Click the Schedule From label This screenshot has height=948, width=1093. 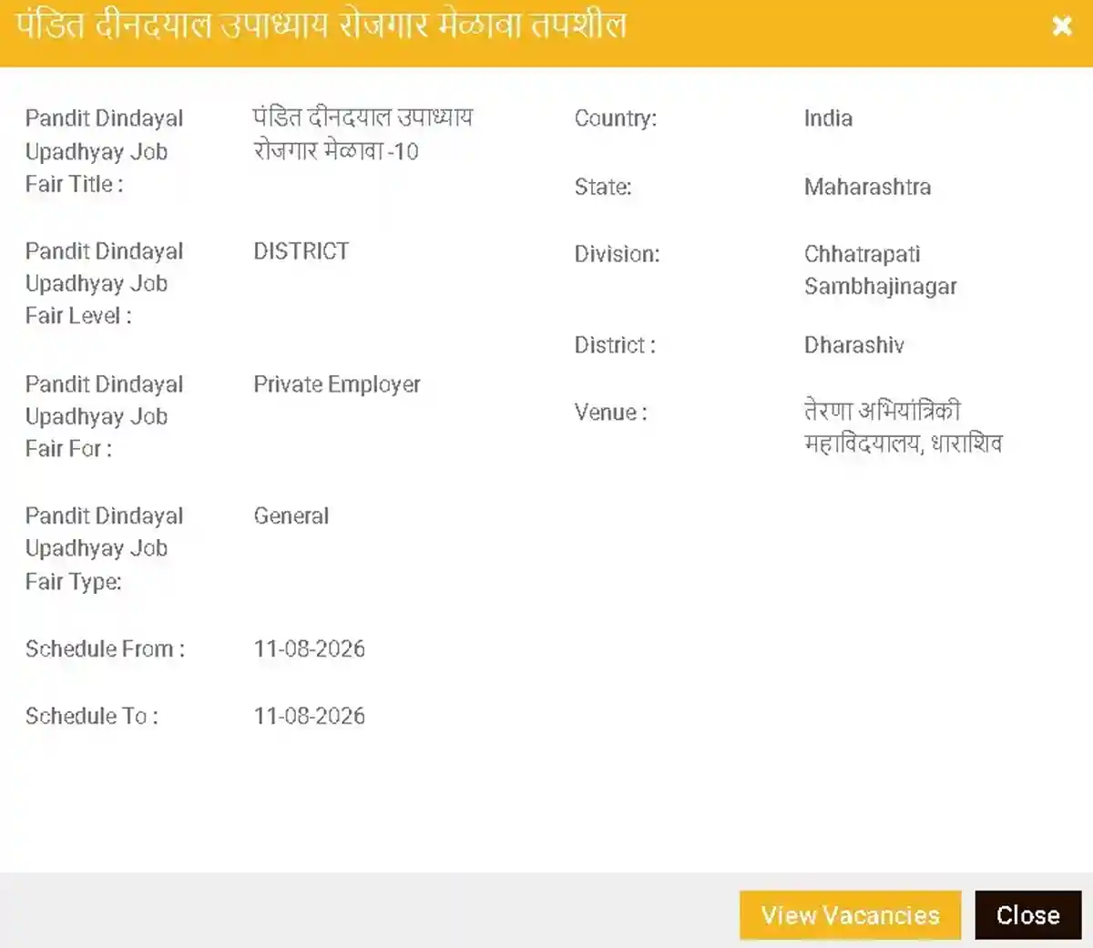pyautogui.click(x=105, y=649)
